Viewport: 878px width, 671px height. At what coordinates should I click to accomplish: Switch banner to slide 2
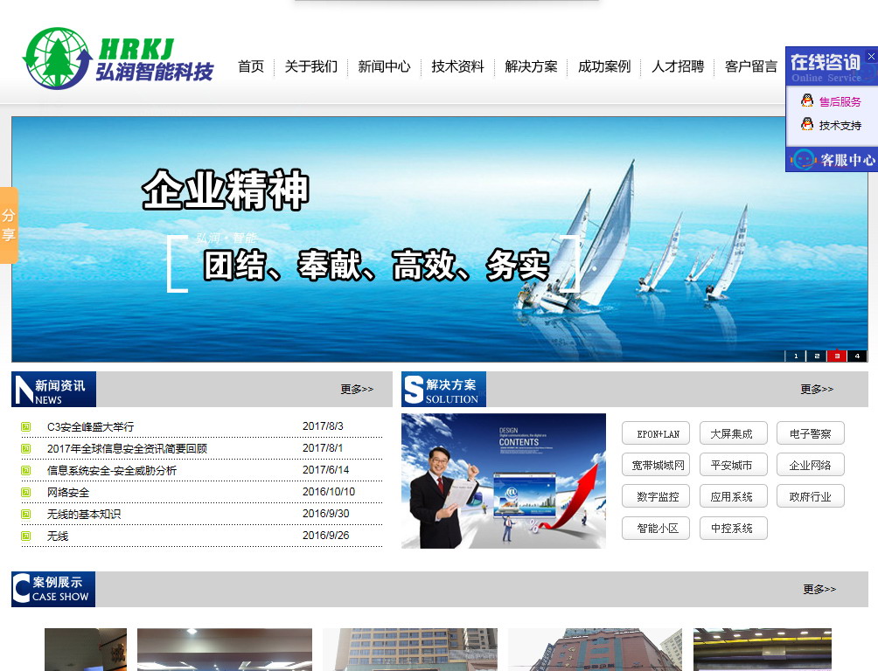[x=817, y=356]
